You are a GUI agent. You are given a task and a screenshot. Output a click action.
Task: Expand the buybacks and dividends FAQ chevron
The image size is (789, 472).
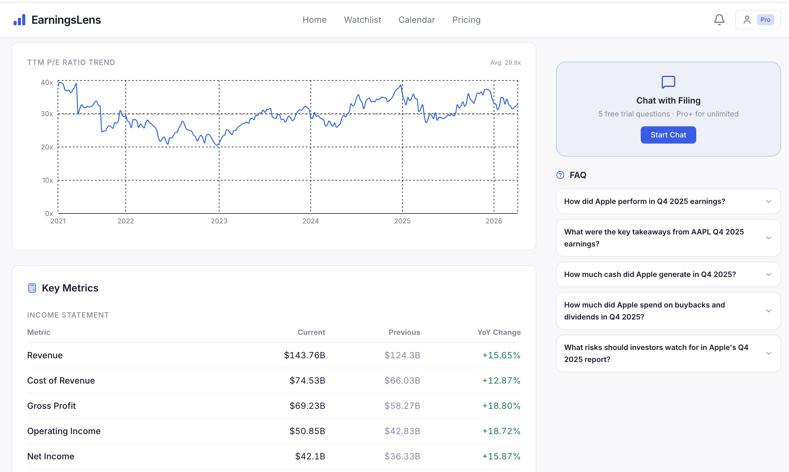pyautogui.click(x=768, y=311)
